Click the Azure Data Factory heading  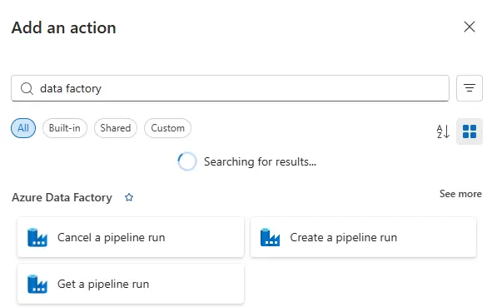click(62, 197)
